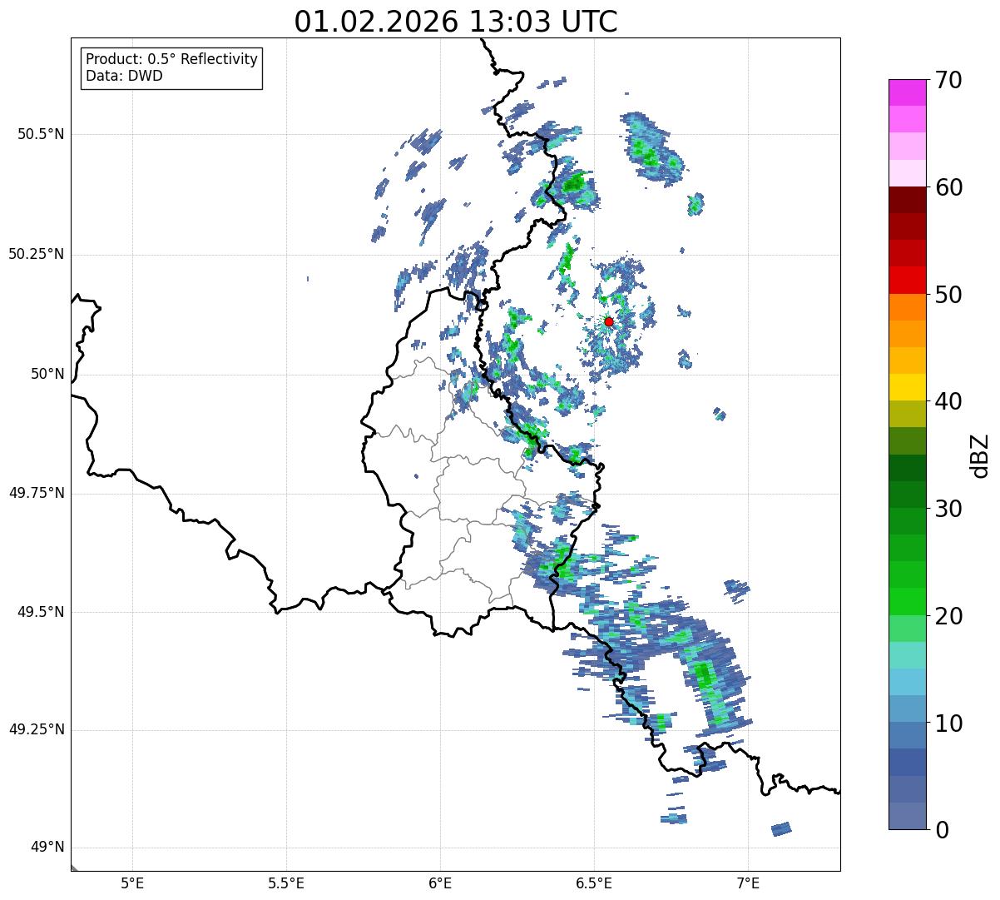Select the 50°N latitude label

pos(47,374)
